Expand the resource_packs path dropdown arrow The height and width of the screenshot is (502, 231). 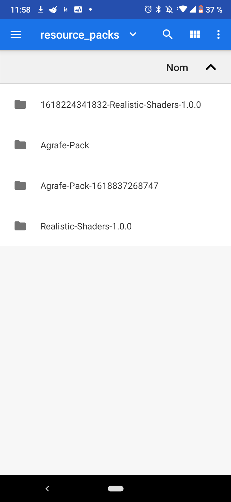[x=133, y=34]
